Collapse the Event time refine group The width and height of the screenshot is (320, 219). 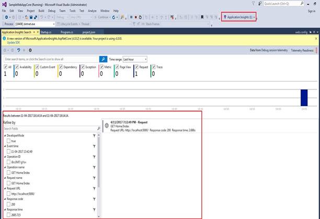tap(5, 146)
